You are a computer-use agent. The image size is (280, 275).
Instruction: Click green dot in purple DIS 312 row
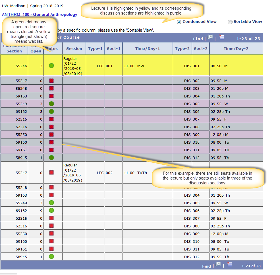pos(51,158)
